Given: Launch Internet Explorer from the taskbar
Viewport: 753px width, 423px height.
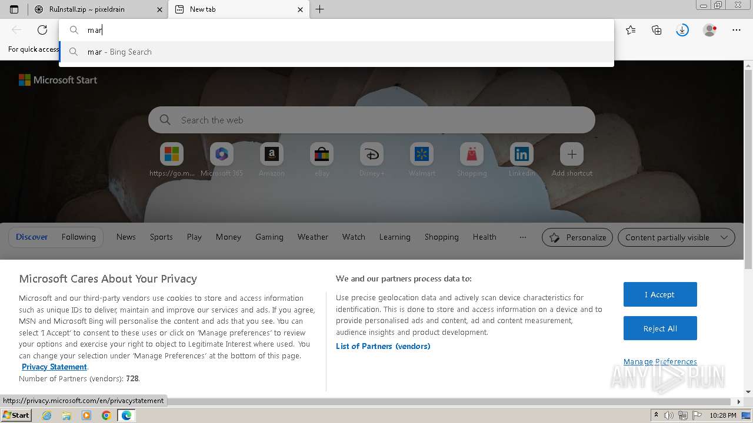Looking at the screenshot, I should tap(47, 415).
